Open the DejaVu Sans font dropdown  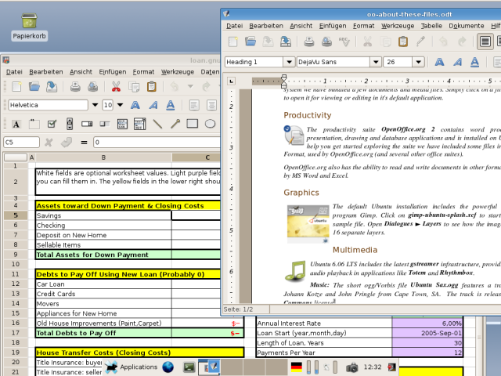[376, 62]
